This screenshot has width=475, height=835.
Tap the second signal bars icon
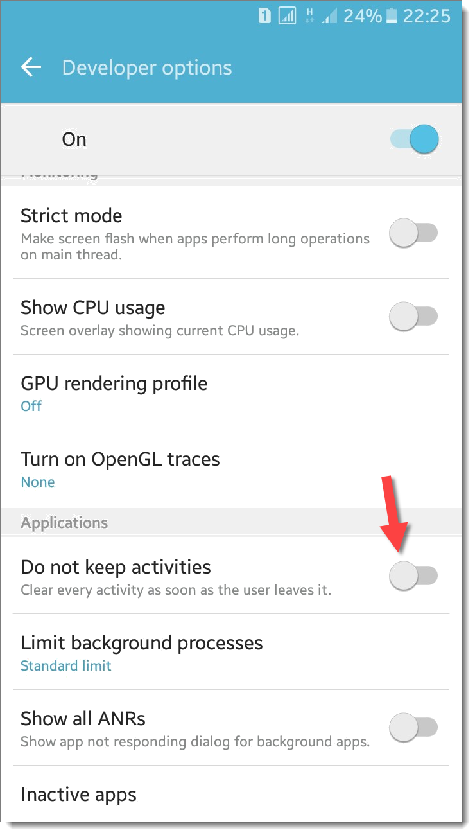[330, 16]
